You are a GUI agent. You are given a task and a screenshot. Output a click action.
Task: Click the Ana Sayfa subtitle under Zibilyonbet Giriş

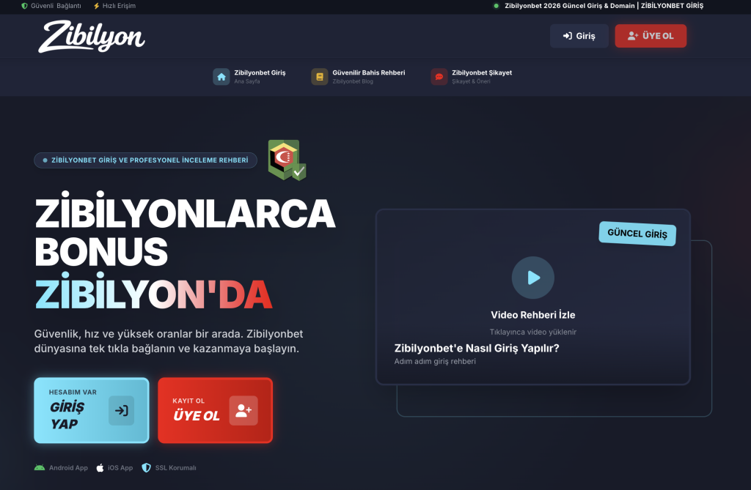pyautogui.click(x=247, y=81)
